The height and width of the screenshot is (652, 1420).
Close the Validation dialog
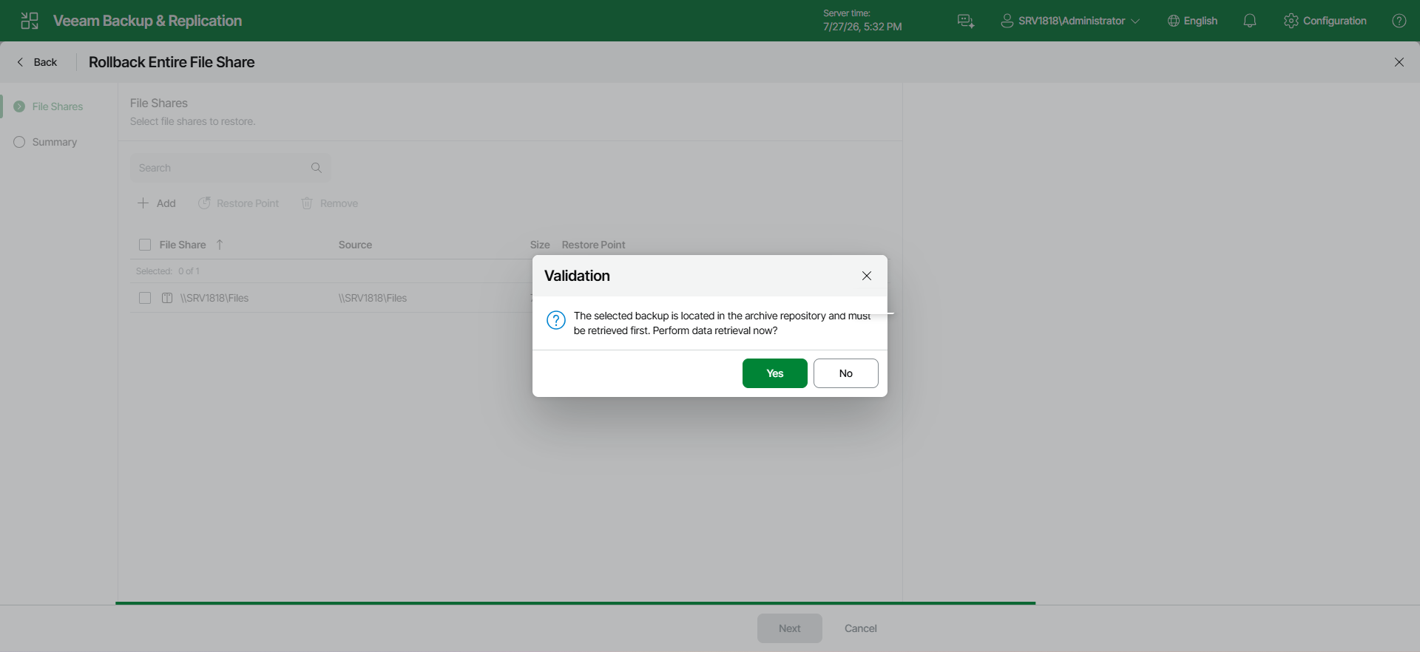point(867,276)
